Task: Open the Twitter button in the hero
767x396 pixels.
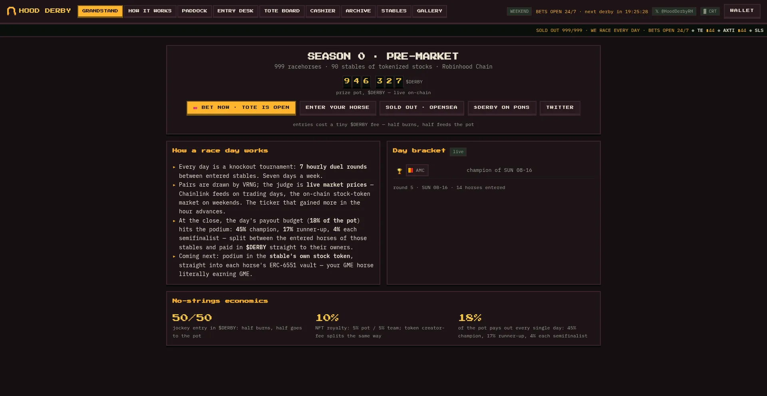Action: [560, 108]
